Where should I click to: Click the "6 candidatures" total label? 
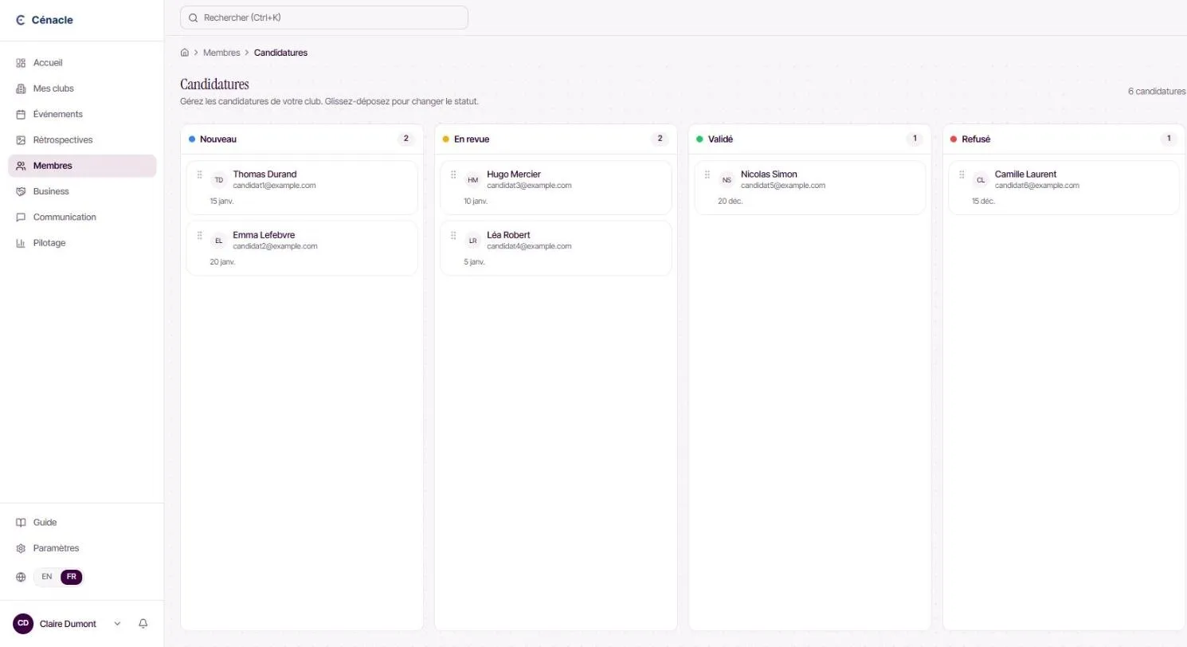1157,92
